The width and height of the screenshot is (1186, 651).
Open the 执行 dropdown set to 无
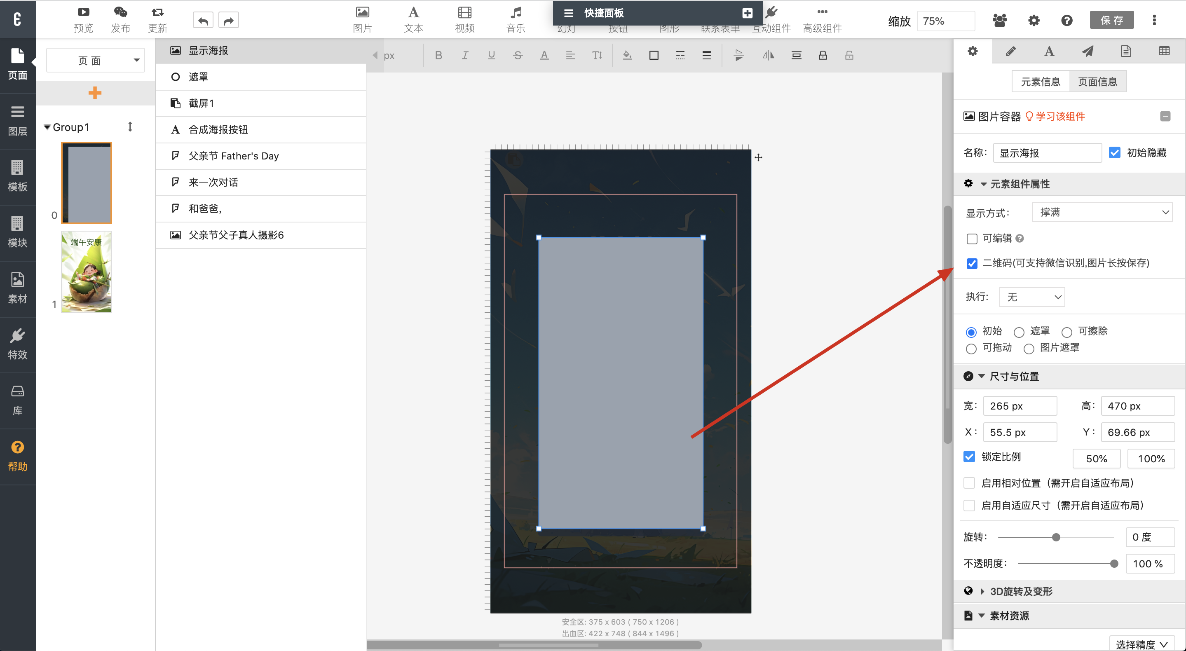point(1032,297)
